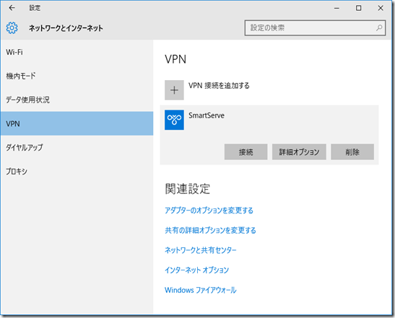The height and width of the screenshot is (318, 395).
Task: Click the back arrow icon
Action: click(x=12, y=8)
